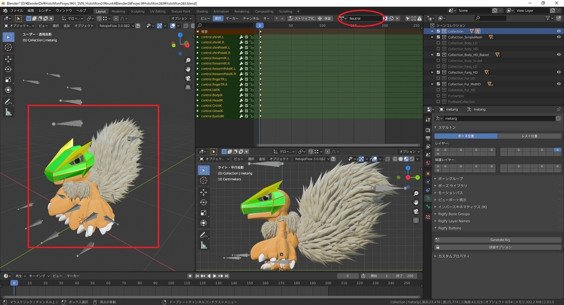This screenshot has width=564, height=305.
Task: Activate the Transform tool in left viewport
Action: pyautogui.click(x=8, y=90)
